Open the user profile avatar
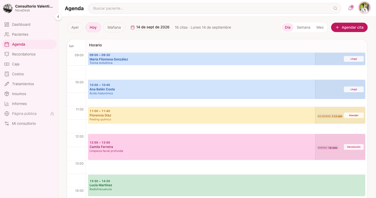This screenshot has width=376, height=198. click(365, 8)
